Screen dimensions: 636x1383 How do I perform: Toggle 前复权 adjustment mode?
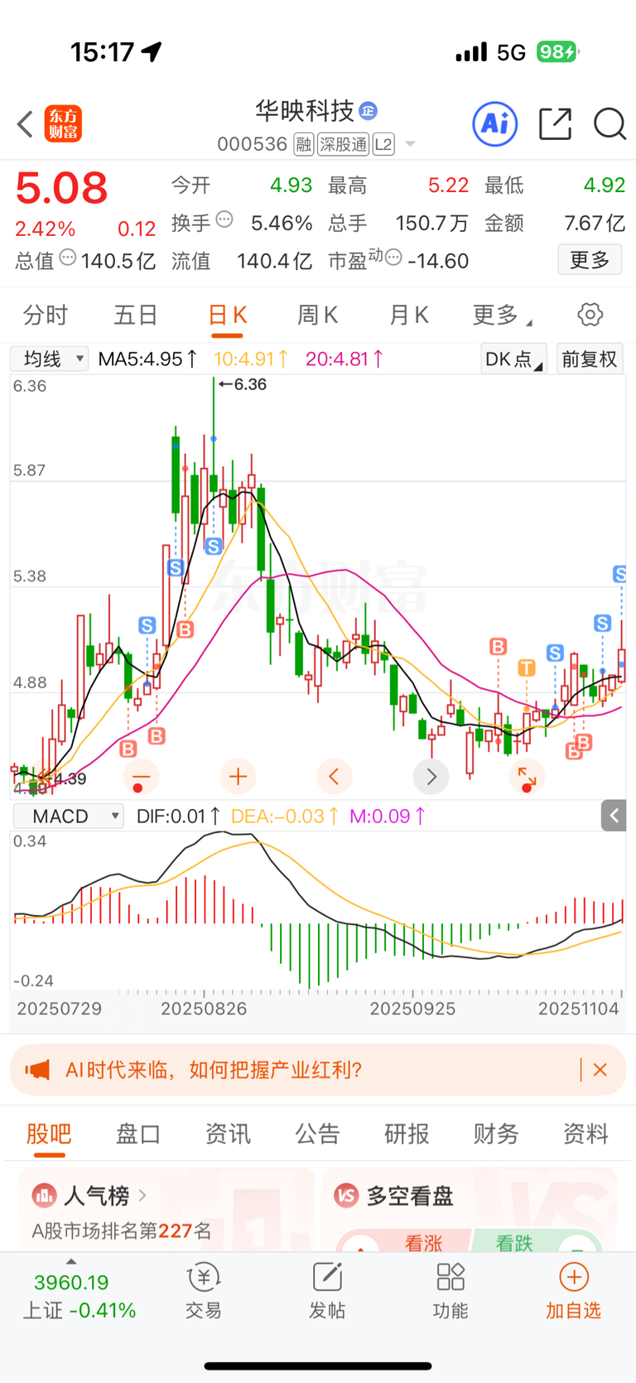click(x=590, y=359)
